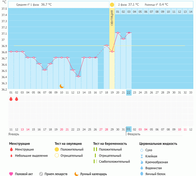Viewport: 196px width, 176px height.
Task: Click the positive pregnancy test double-bar icon
Action: [x=95, y=149]
